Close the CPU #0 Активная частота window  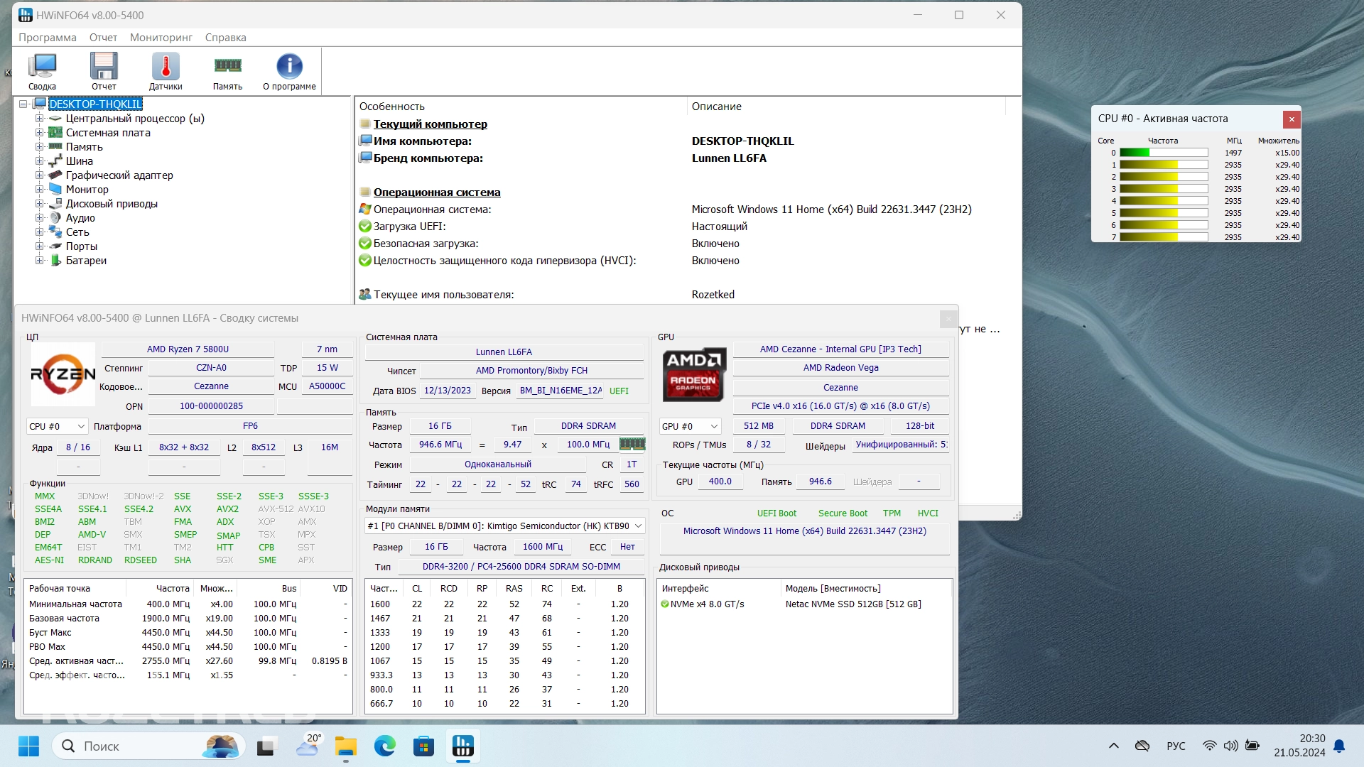pyautogui.click(x=1292, y=119)
